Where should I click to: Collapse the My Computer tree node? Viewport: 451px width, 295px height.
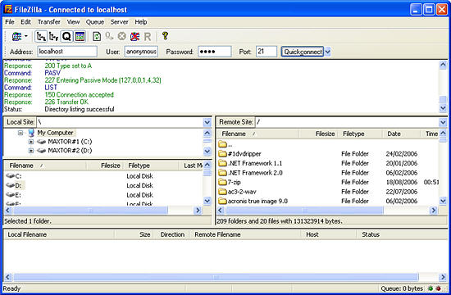(20, 133)
